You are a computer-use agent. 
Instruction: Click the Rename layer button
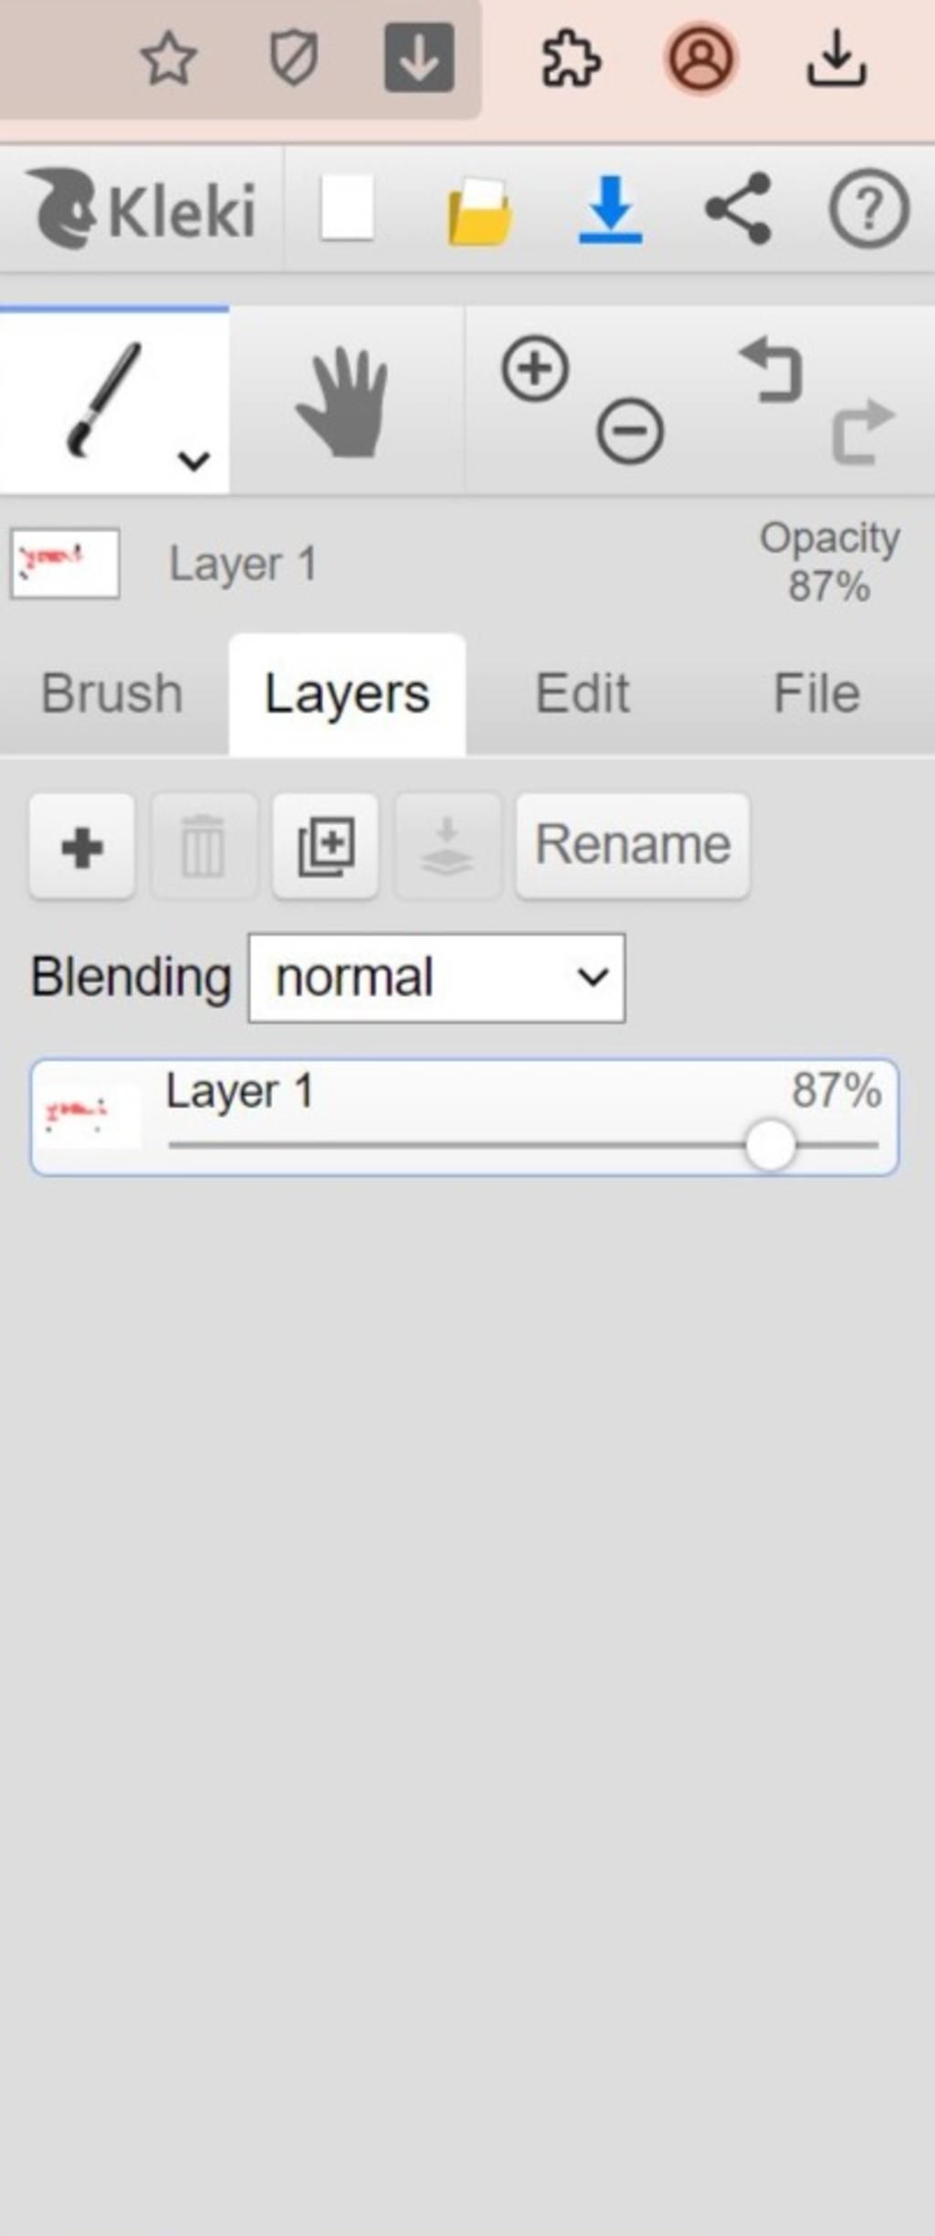coord(633,846)
